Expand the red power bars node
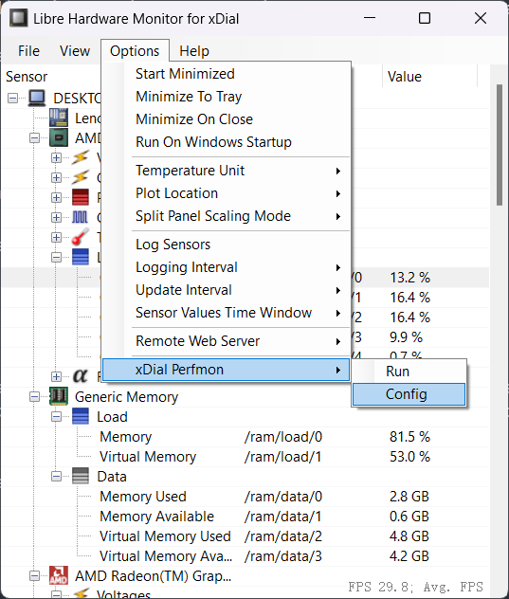Screen dimensions: 509x599 pyautogui.click(x=56, y=197)
